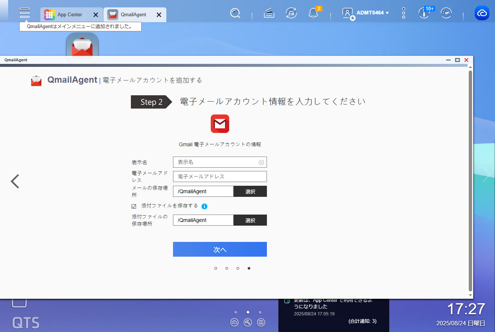
Task: Open the three-dot more options menu
Action: click(x=403, y=13)
